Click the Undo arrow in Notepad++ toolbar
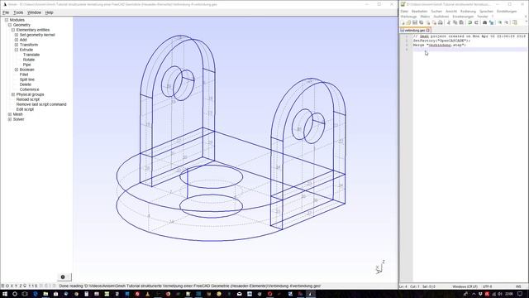The width and height of the screenshot is (529, 298). coord(470,22)
